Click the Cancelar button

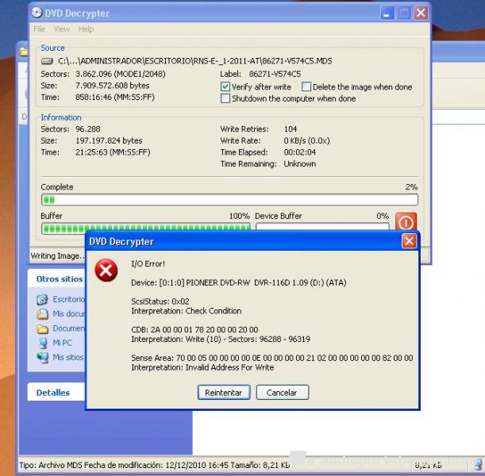click(x=282, y=392)
